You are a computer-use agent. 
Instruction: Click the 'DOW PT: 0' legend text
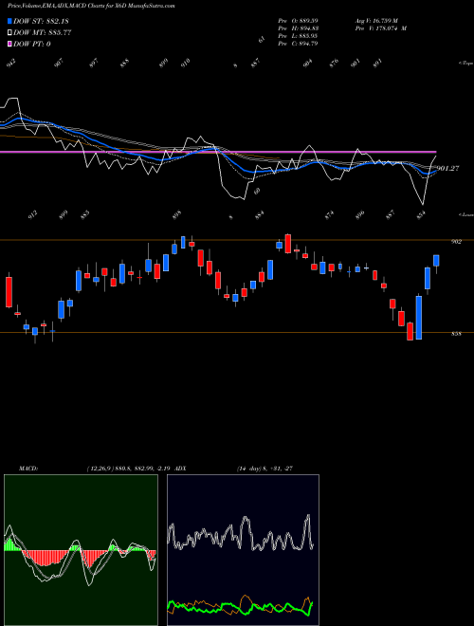32,44
